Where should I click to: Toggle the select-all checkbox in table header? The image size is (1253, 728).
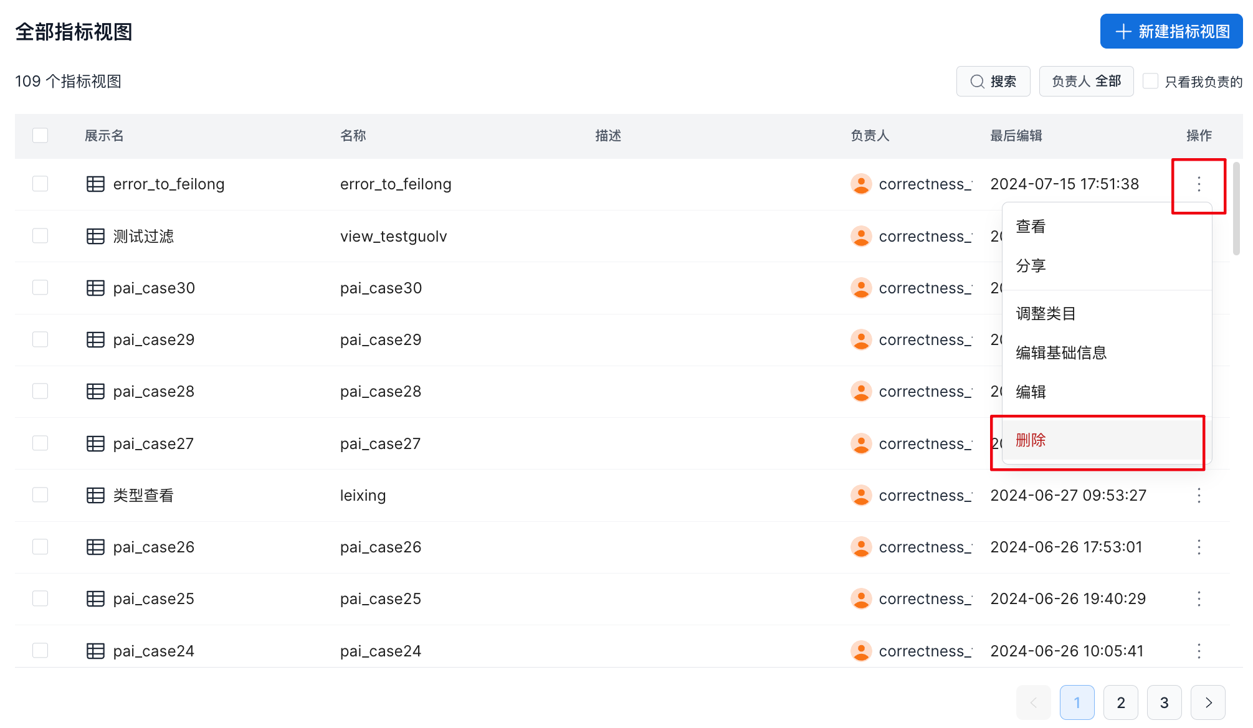(x=40, y=136)
